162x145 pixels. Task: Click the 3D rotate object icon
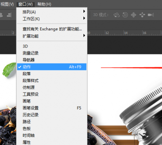(117, 15)
